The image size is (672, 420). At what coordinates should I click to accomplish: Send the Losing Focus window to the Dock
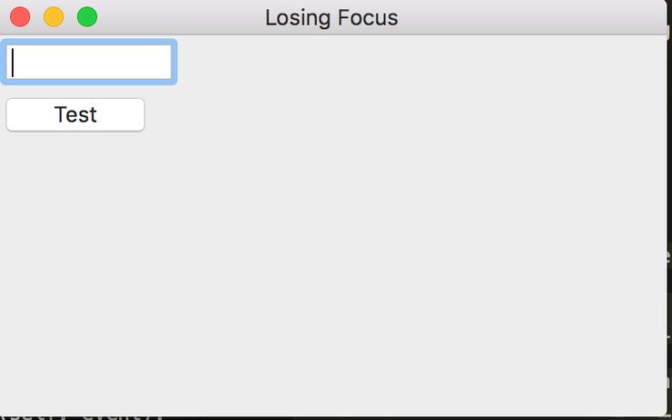pos(54,17)
